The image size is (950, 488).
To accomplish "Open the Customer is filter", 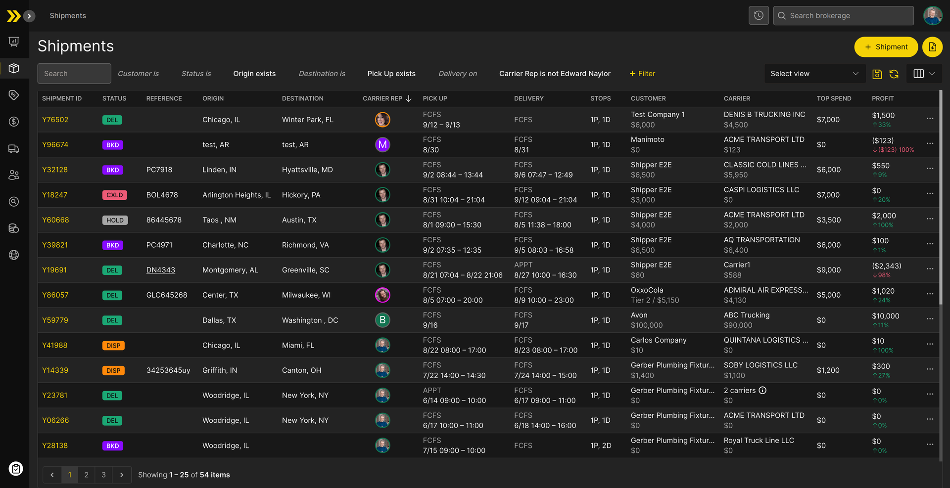I will pyautogui.click(x=138, y=74).
